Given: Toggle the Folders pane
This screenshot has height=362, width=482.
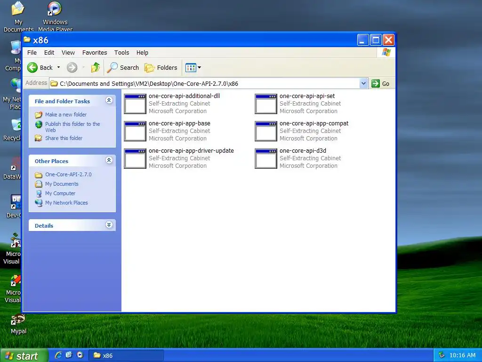Looking at the screenshot, I should tap(161, 67).
